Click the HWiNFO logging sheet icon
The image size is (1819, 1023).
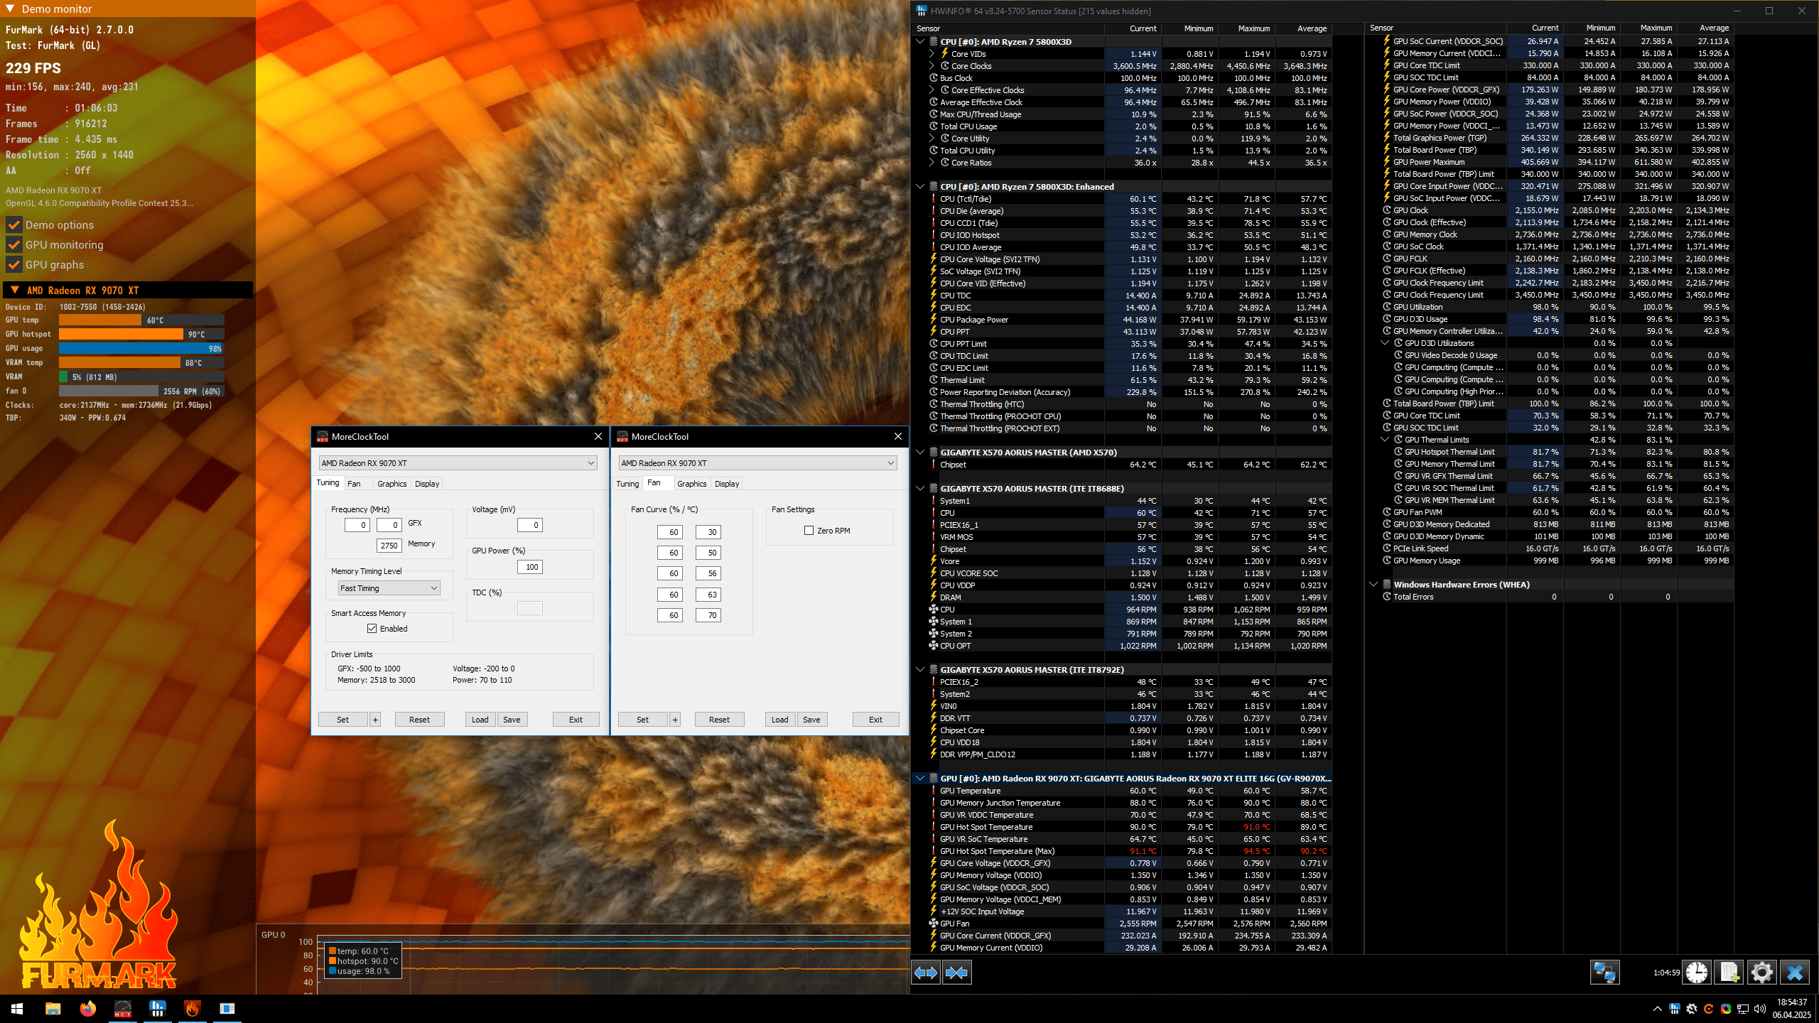1729,973
